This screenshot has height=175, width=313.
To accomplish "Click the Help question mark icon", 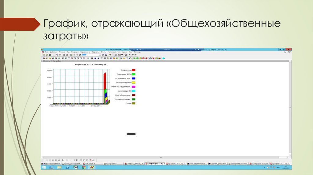I will (110, 55).
